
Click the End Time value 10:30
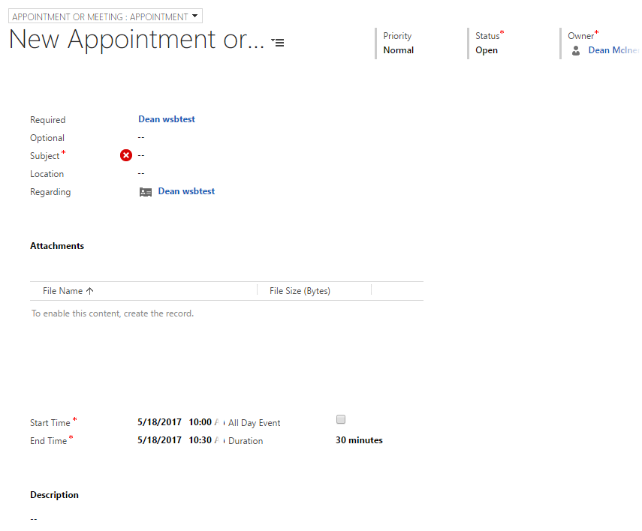pyautogui.click(x=200, y=440)
